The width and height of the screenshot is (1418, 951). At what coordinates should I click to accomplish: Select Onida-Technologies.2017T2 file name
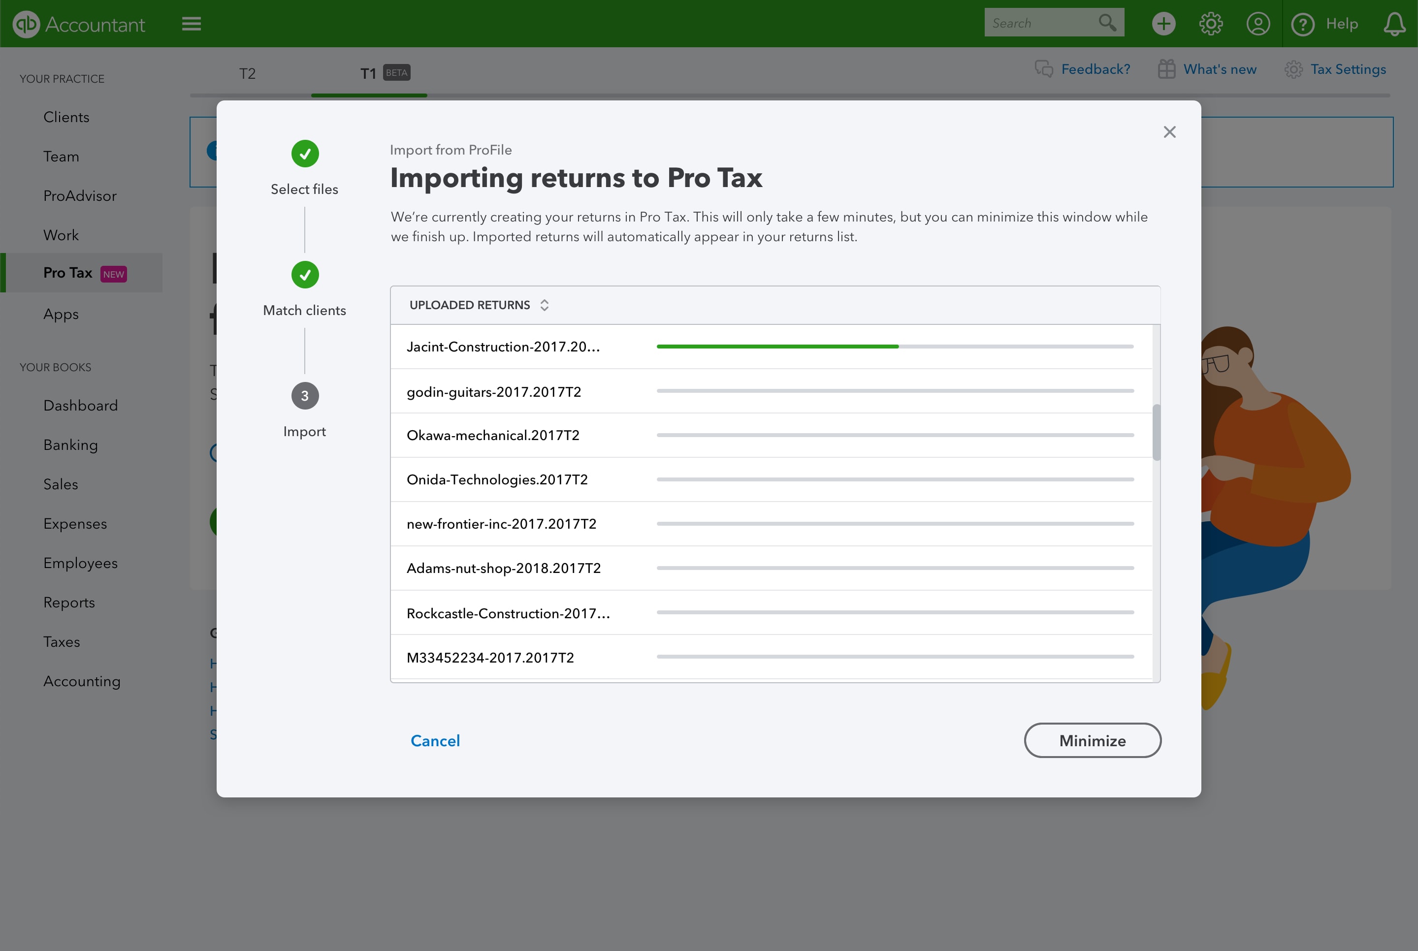pyautogui.click(x=497, y=480)
